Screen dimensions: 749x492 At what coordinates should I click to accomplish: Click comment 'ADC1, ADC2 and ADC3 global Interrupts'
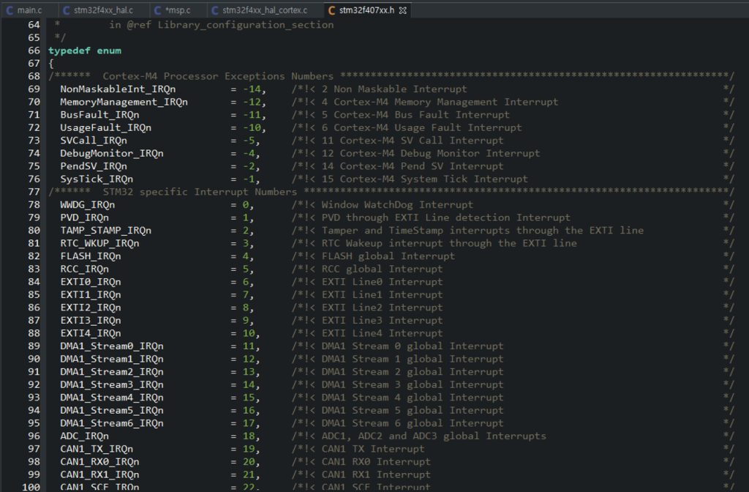434,436
